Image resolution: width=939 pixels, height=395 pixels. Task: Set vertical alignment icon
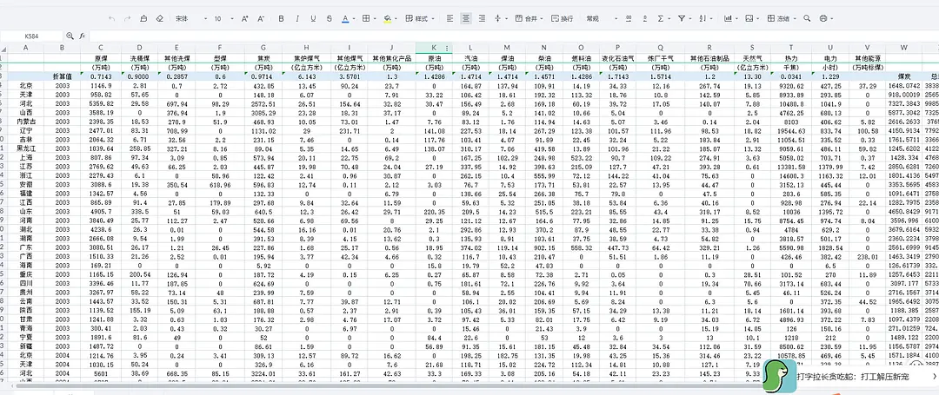point(497,18)
